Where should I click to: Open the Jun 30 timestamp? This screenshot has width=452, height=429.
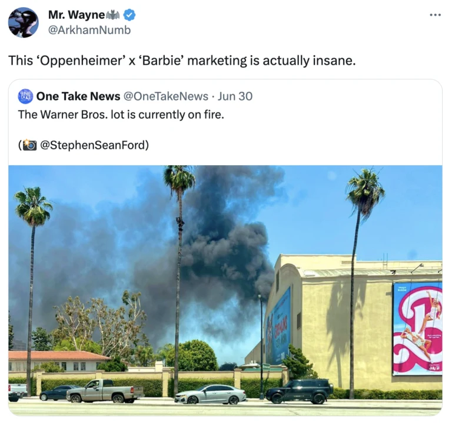(x=235, y=96)
